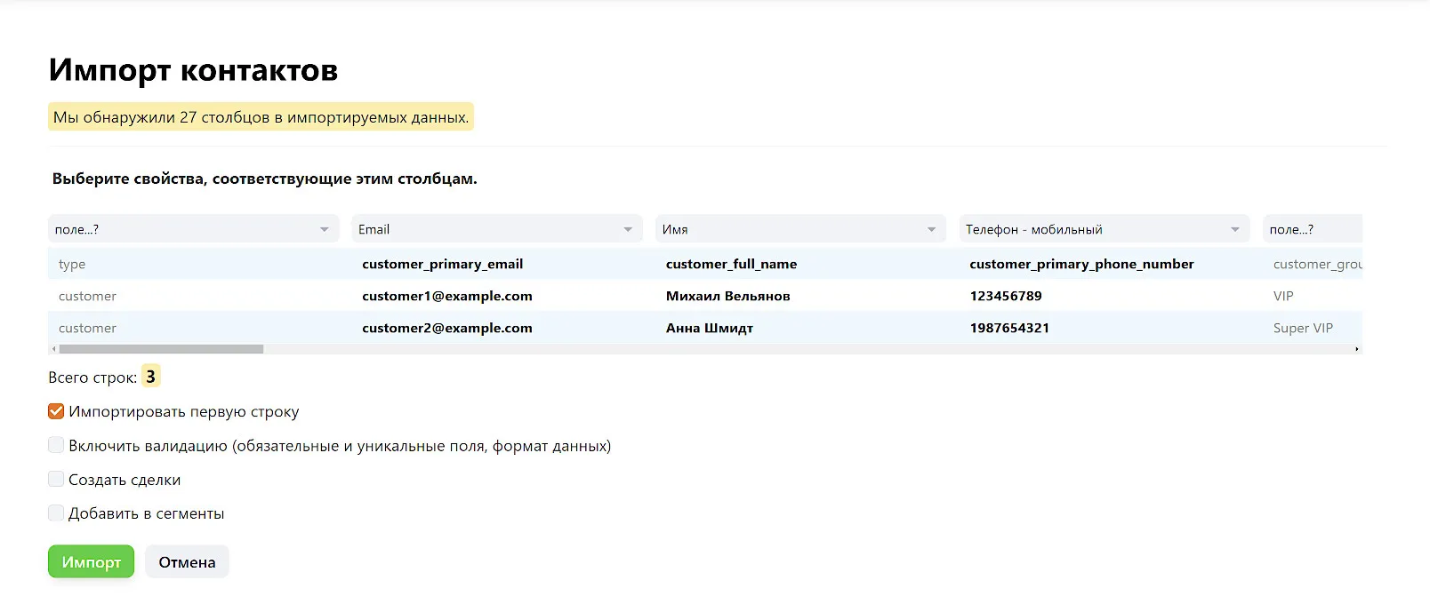1430x604 pixels.
Task: Click the "Анна Шмидт" name cell
Action: (x=710, y=328)
